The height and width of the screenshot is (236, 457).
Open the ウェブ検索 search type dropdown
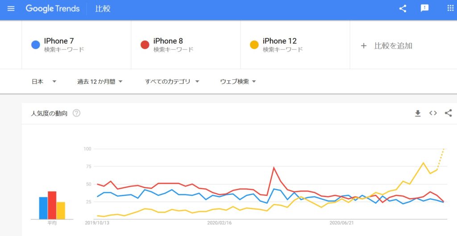pyautogui.click(x=238, y=82)
